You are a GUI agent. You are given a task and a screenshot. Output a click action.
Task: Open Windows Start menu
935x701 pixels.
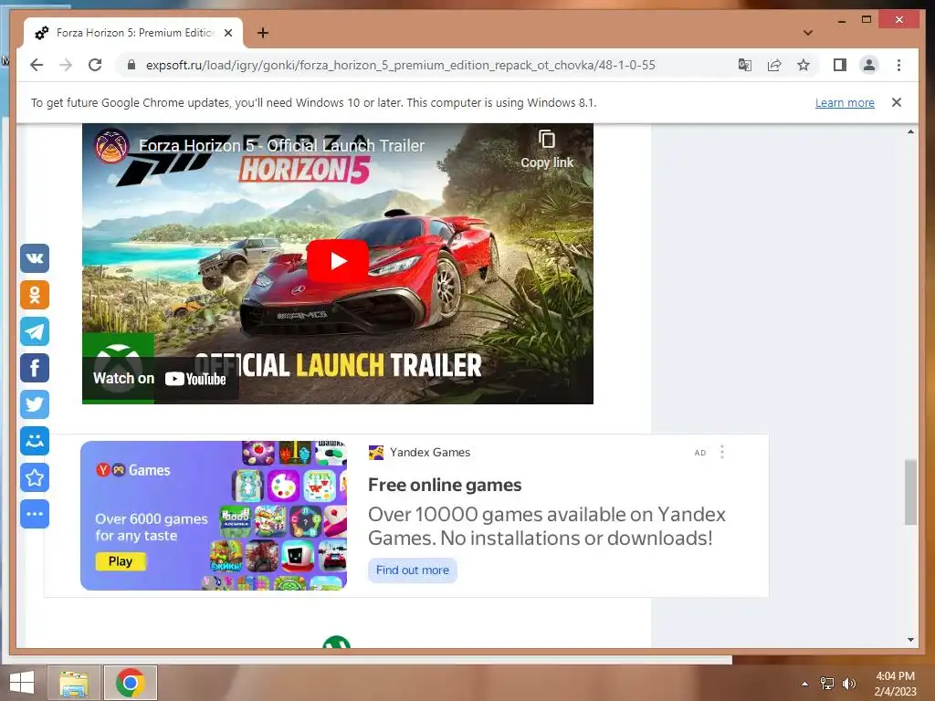click(x=22, y=683)
